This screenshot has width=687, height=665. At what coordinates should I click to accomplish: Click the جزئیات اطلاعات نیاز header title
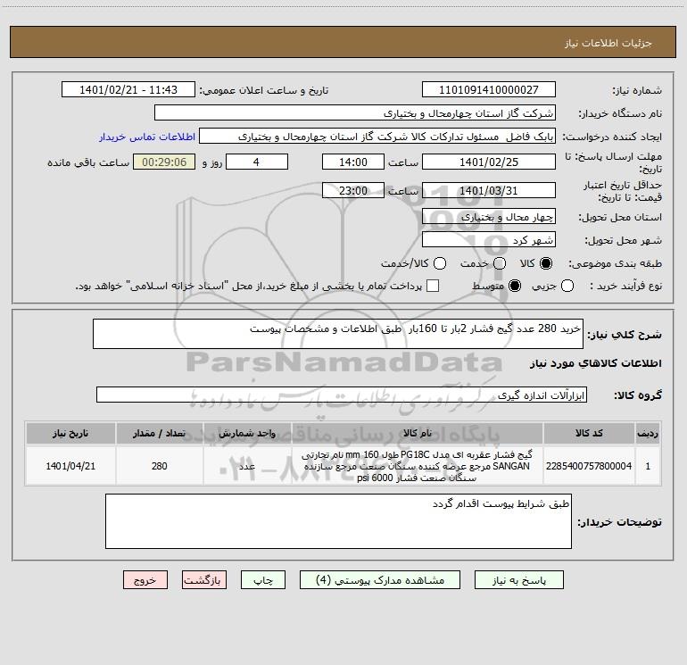click(608, 43)
